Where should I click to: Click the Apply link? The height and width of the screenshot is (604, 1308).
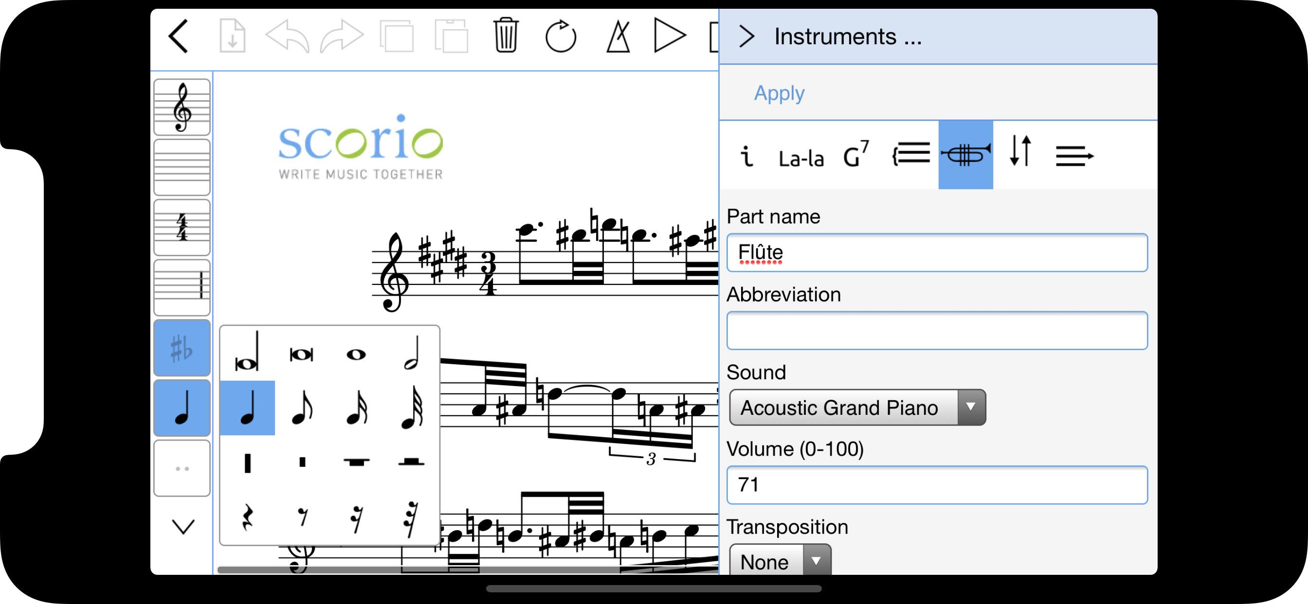(779, 93)
